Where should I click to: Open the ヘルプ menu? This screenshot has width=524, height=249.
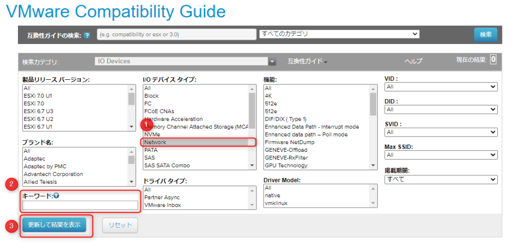pos(413,61)
